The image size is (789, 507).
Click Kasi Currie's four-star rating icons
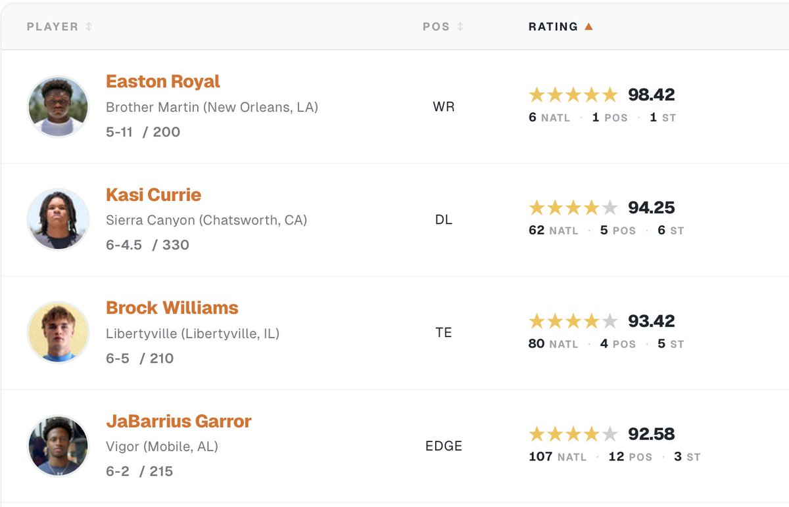pyautogui.click(x=573, y=208)
